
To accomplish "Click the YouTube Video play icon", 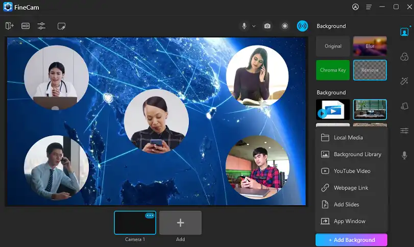I will (x=325, y=171).
